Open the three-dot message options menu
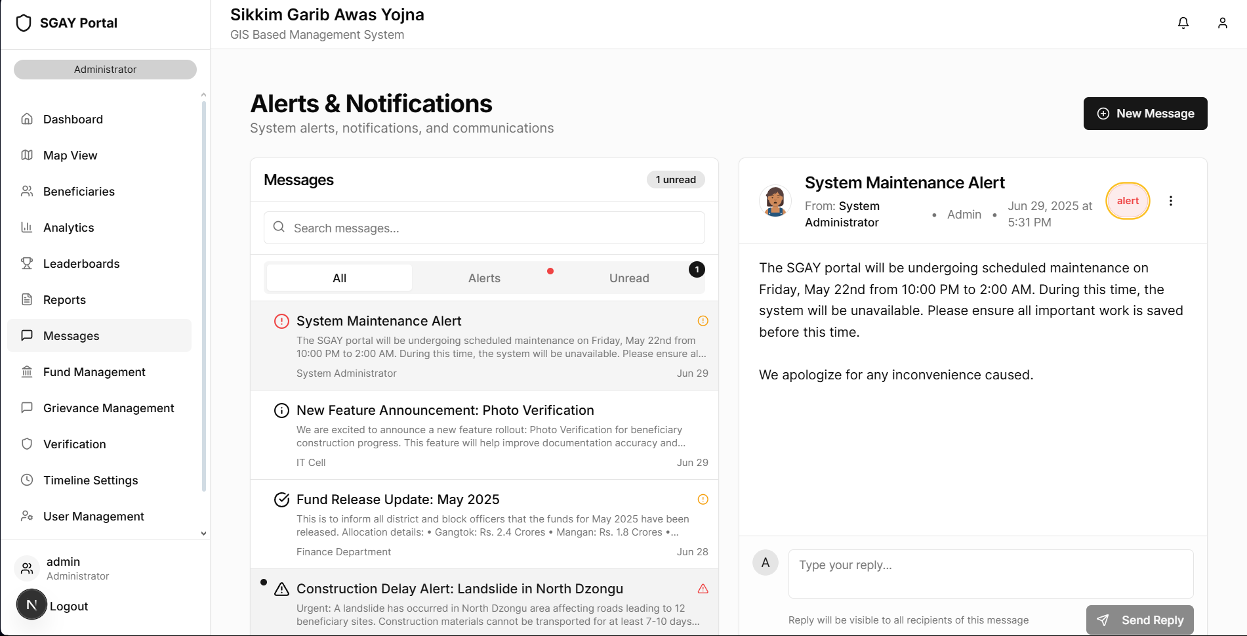Image resolution: width=1247 pixels, height=636 pixels. 1170,201
